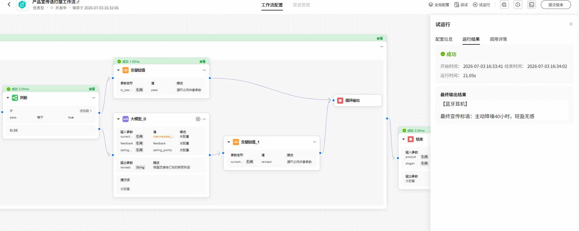
Task: Click the run-record replay icon button
Action: point(504,5)
